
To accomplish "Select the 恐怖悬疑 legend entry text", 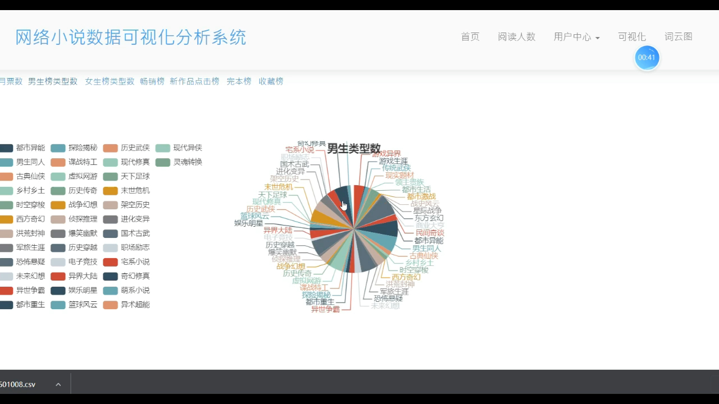I will coord(30,262).
